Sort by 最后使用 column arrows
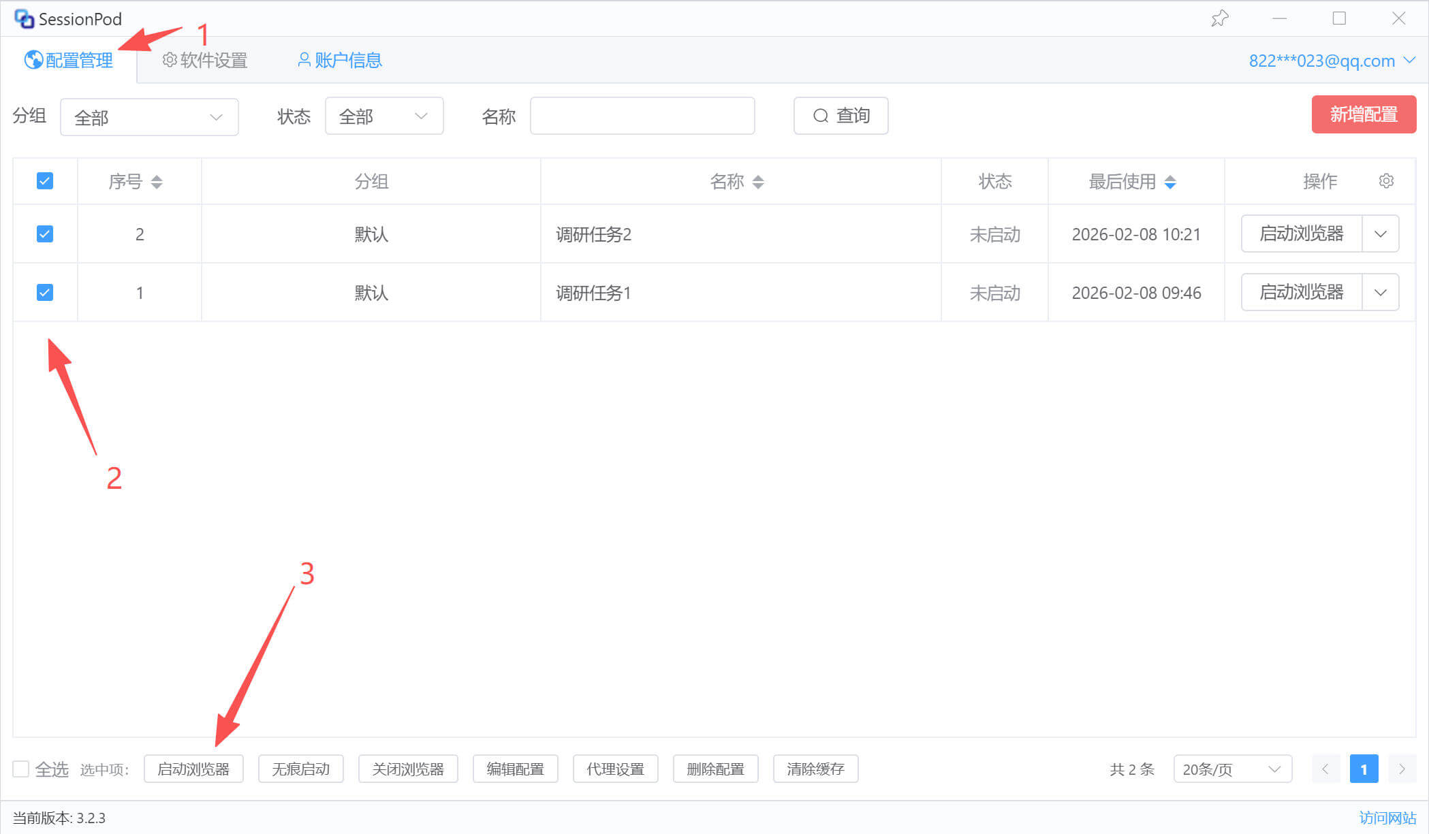Screen dimensions: 1429x834 (1170, 182)
